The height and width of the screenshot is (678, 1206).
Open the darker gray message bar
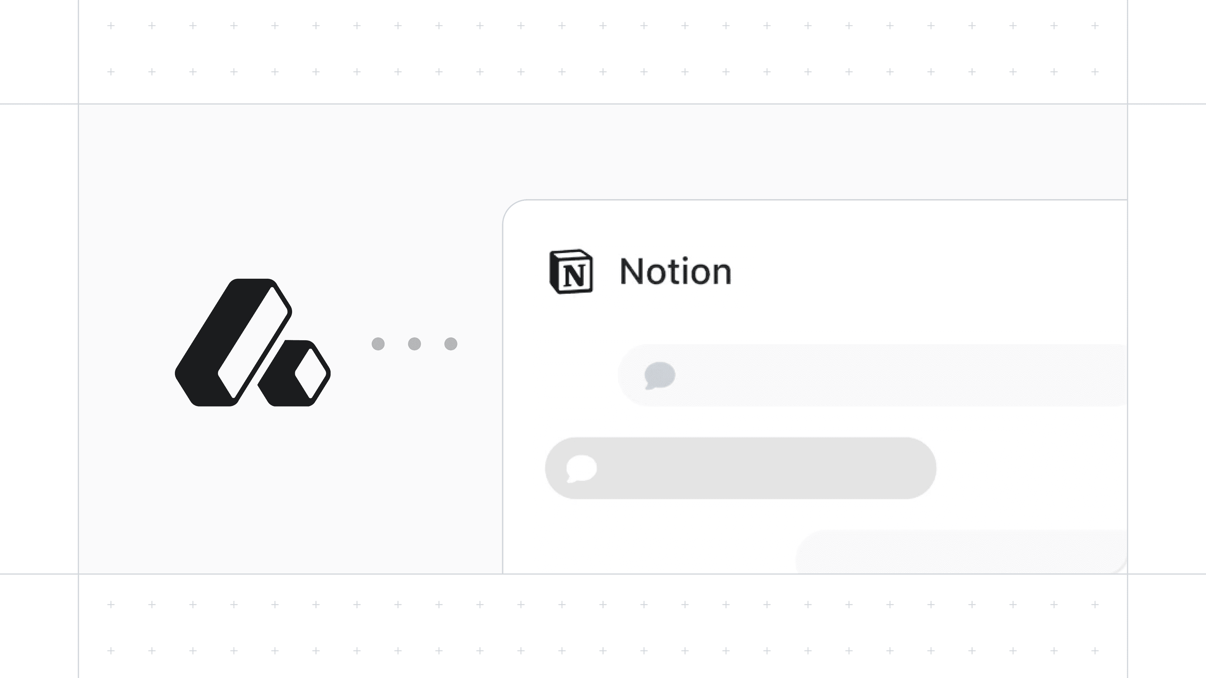point(741,468)
